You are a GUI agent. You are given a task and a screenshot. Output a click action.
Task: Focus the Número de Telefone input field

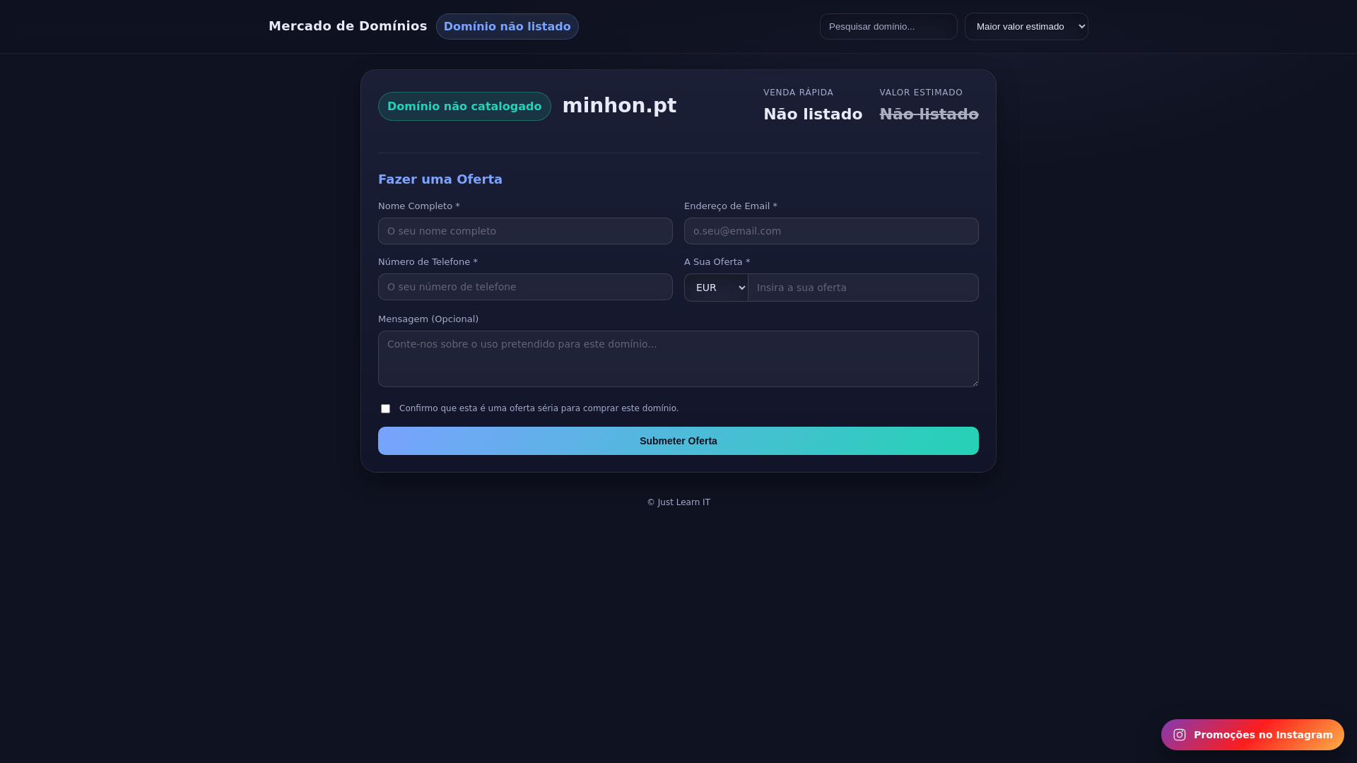coord(525,287)
